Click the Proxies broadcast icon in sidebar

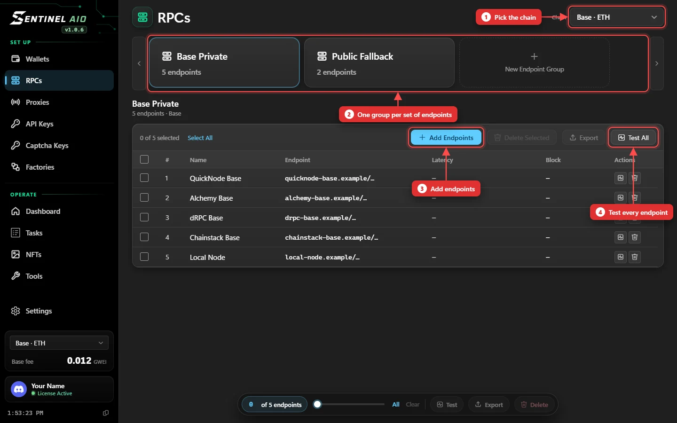[x=16, y=102]
